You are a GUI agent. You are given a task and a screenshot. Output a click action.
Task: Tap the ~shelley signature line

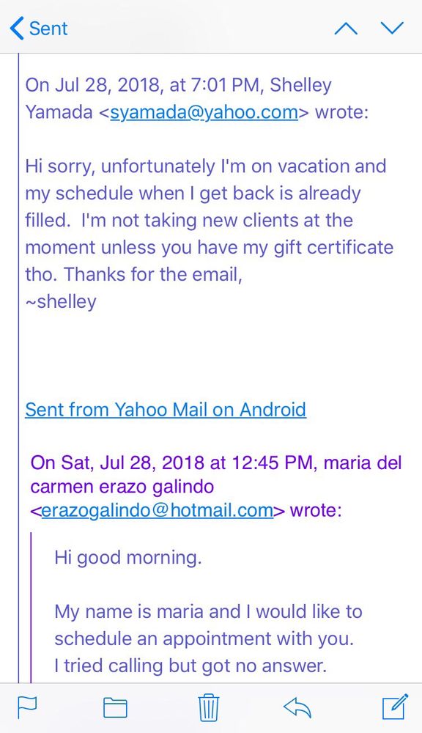click(x=61, y=301)
